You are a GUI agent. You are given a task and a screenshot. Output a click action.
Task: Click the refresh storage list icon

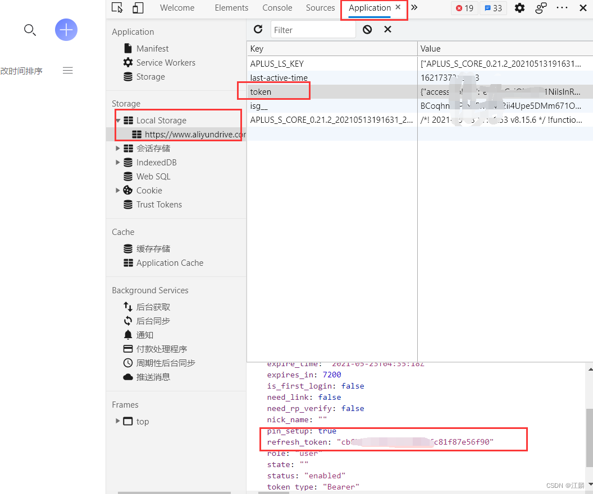pos(258,29)
